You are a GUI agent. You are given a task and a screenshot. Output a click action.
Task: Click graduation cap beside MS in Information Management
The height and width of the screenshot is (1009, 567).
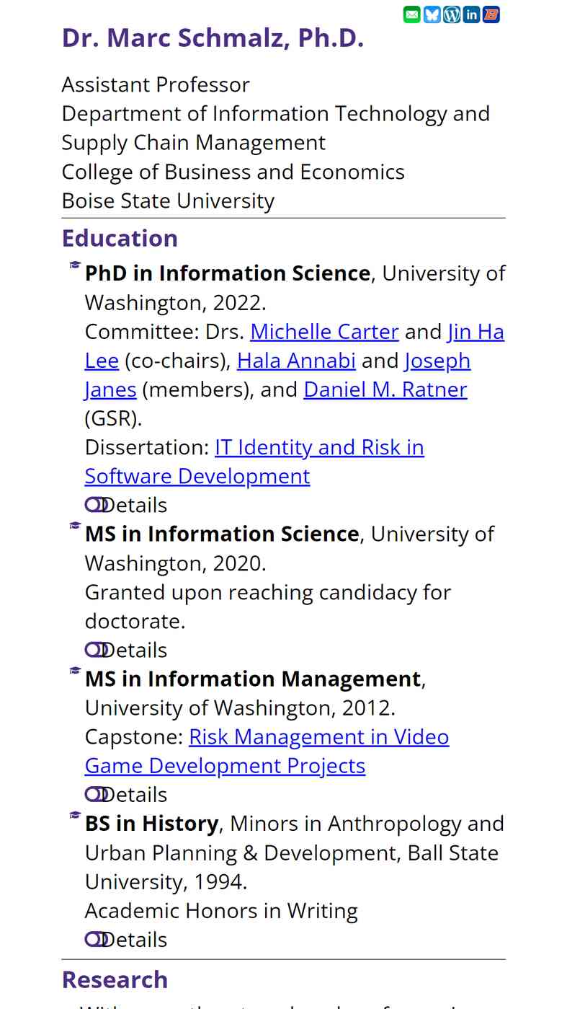tap(75, 670)
